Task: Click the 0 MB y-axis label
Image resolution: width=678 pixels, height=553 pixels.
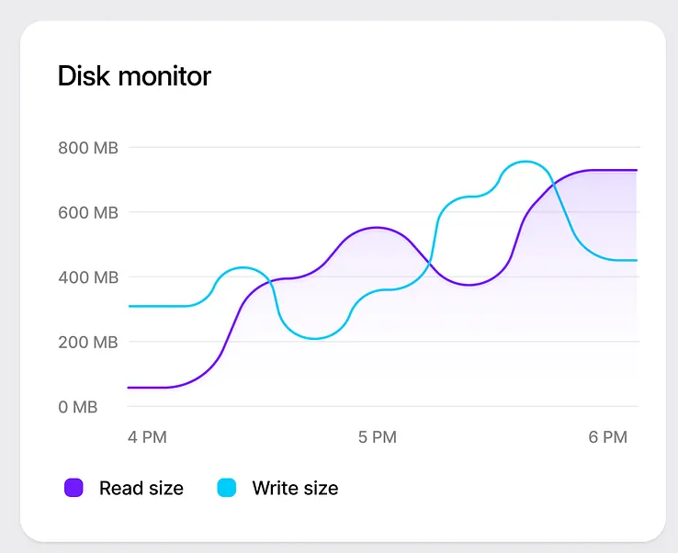Action: [x=78, y=407]
